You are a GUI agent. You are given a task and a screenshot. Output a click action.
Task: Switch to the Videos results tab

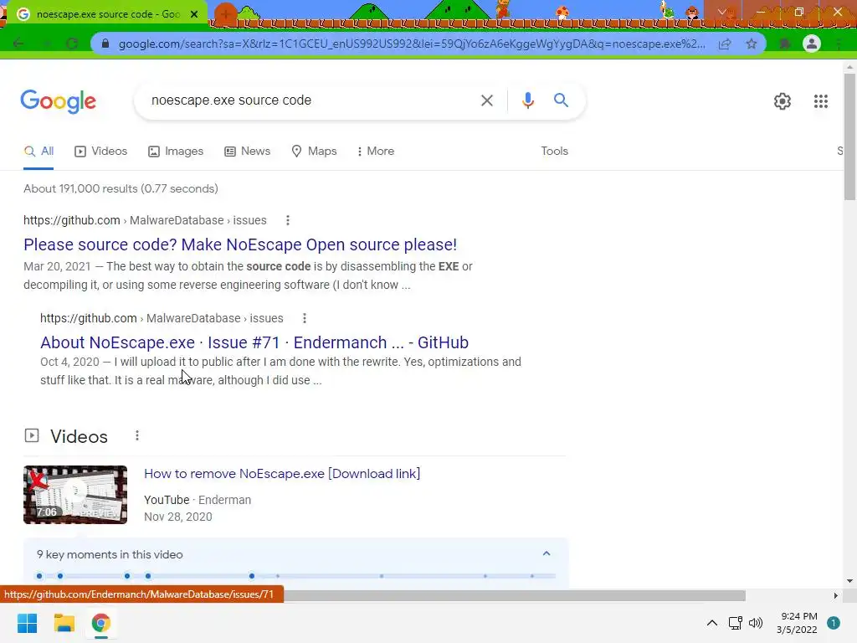tap(100, 151)
